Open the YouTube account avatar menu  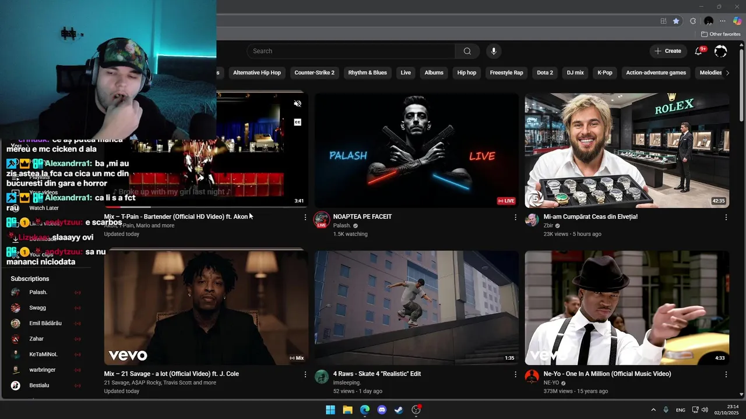click(x=721, y=51)
